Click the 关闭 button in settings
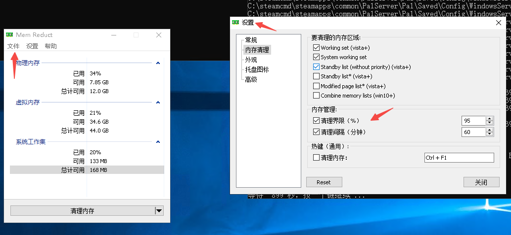511x235 pixels. click(x=481, y=182)
